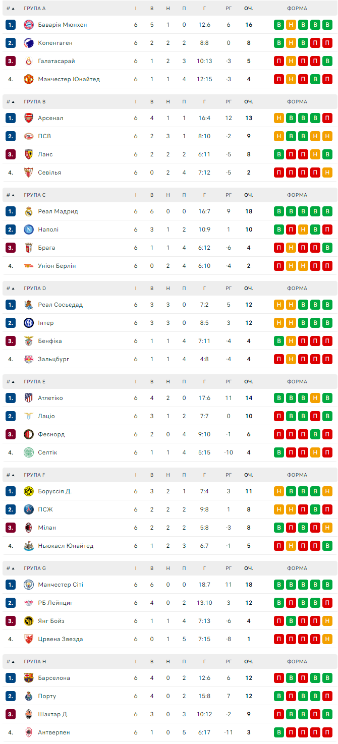Open the Копенгаген team link
This screenshot has width=338, height=744.
click(55, 43)
